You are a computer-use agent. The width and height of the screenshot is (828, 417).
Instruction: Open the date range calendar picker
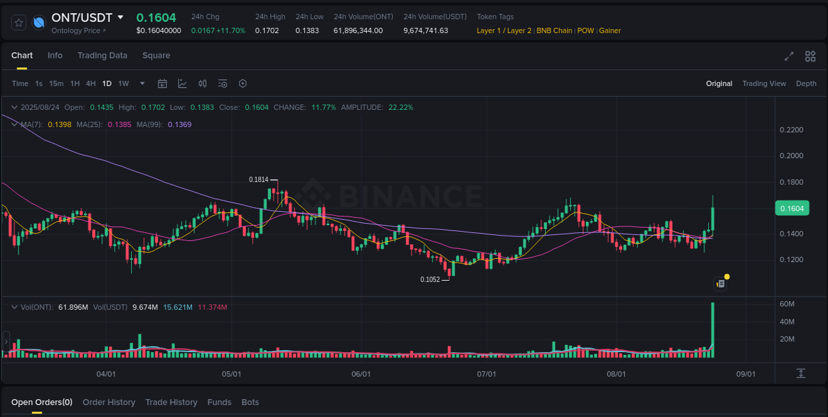(x=162, y=83)
